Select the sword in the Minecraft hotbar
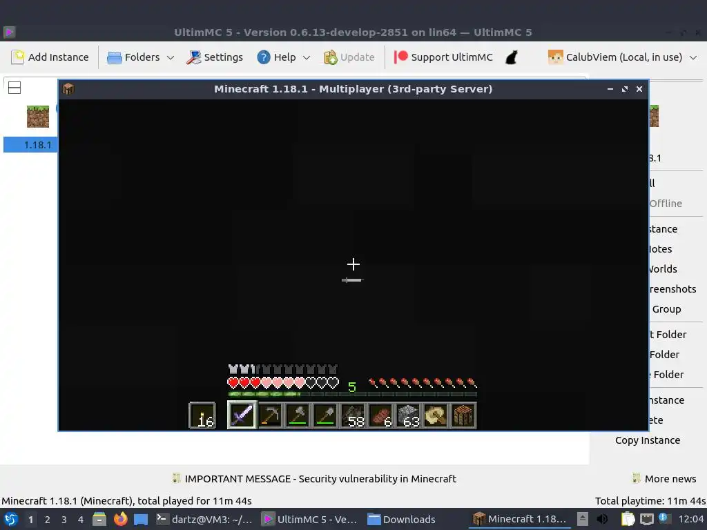The image size is (707, 530). coord(242,415)
